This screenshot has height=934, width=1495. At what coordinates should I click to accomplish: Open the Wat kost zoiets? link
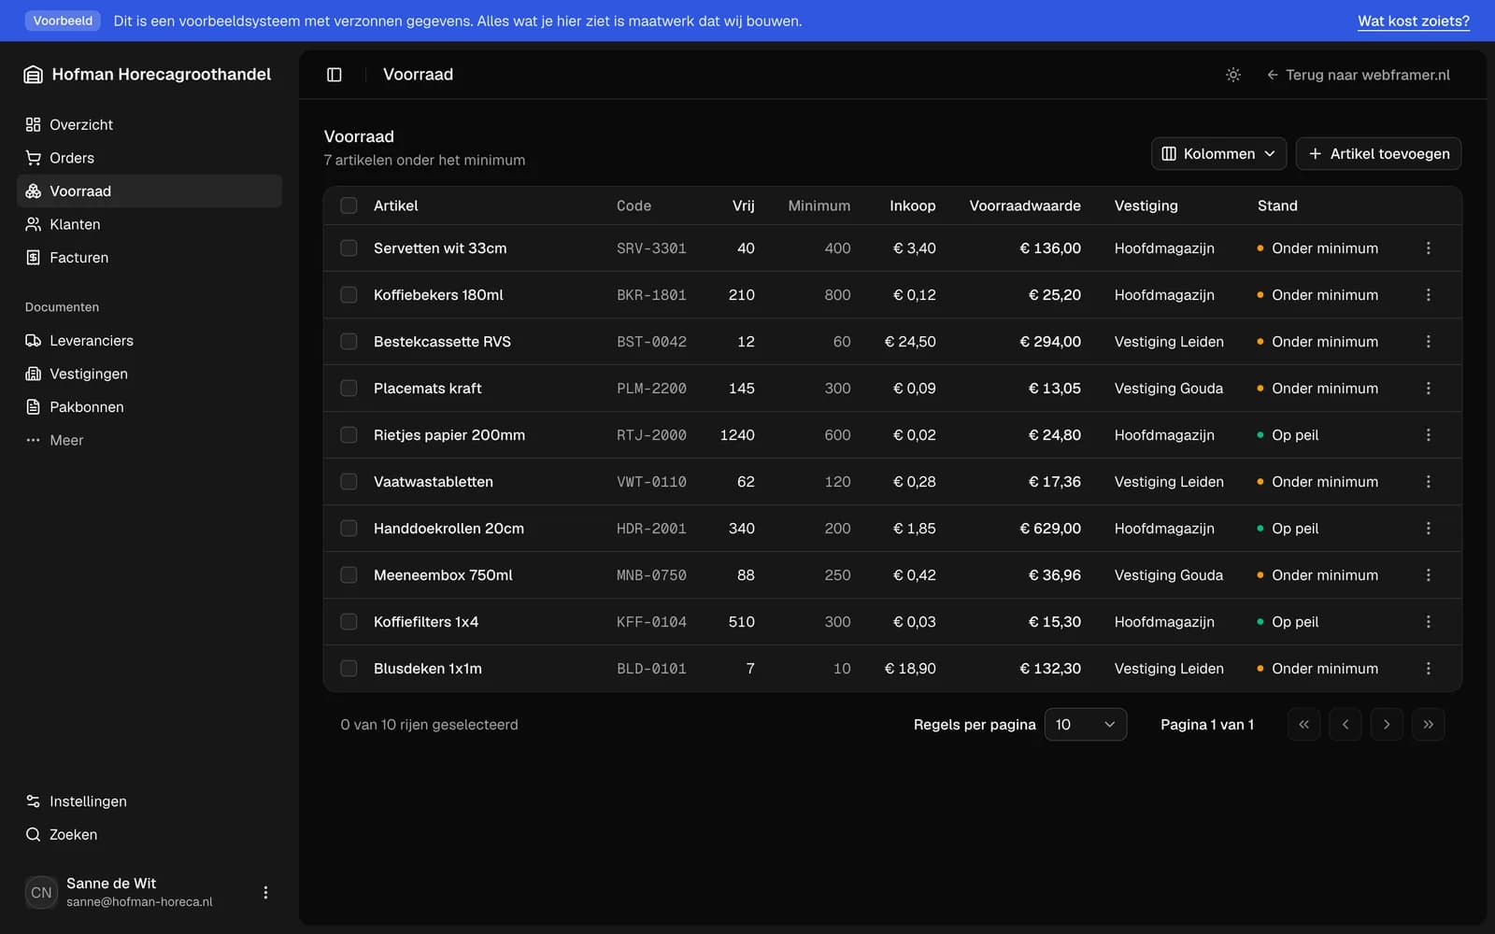[1414, 21]
